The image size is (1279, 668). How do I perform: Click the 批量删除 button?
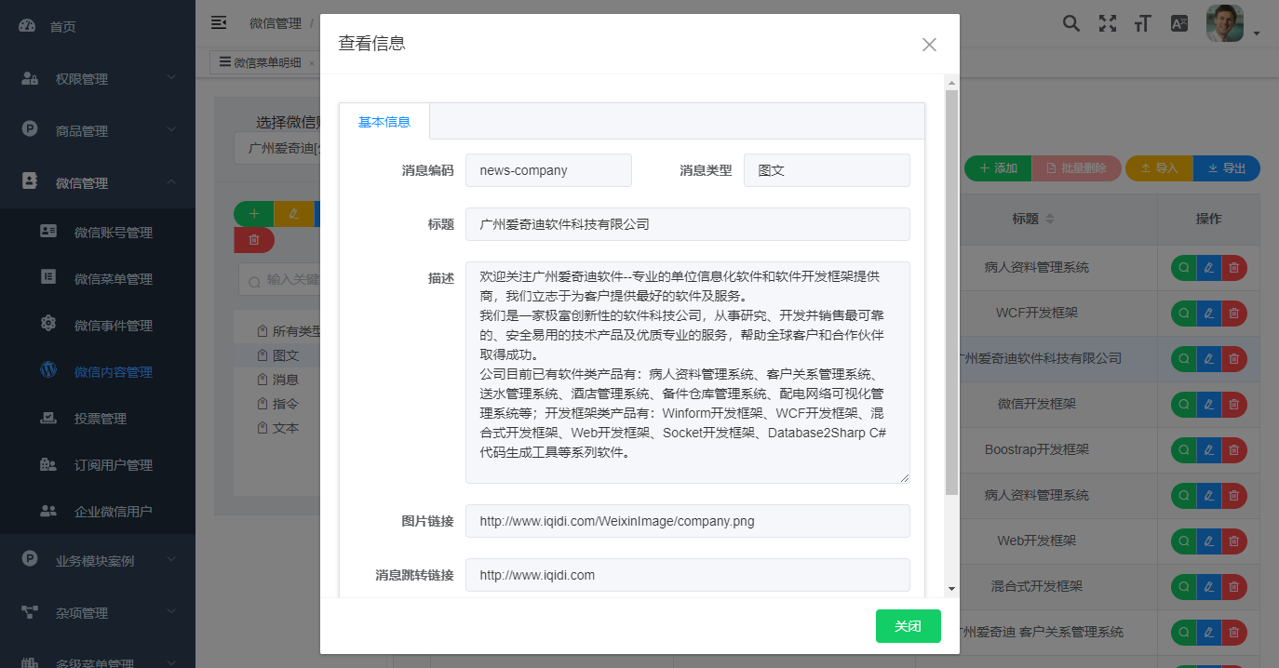pyautogui.click(x=1076, y=168)
